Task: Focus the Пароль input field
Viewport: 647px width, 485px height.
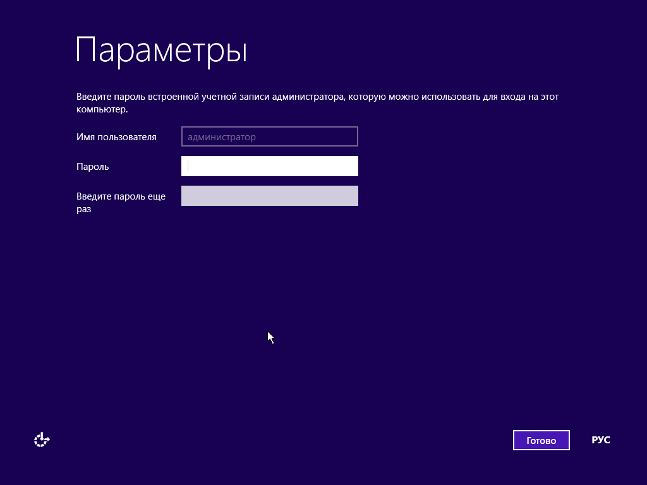Action: (x=269, y=166)
